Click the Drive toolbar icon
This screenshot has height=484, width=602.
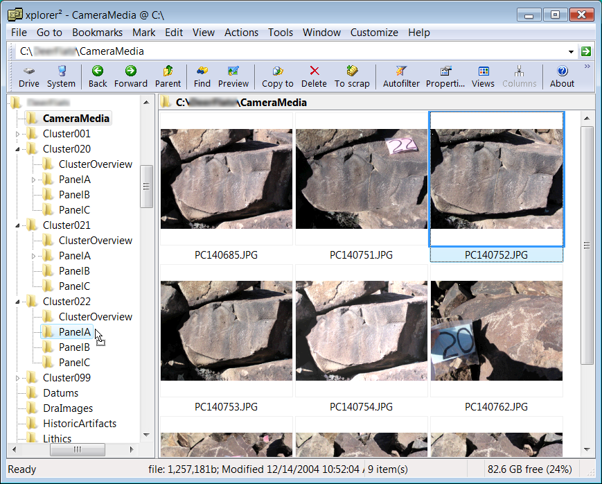point(29,76)
